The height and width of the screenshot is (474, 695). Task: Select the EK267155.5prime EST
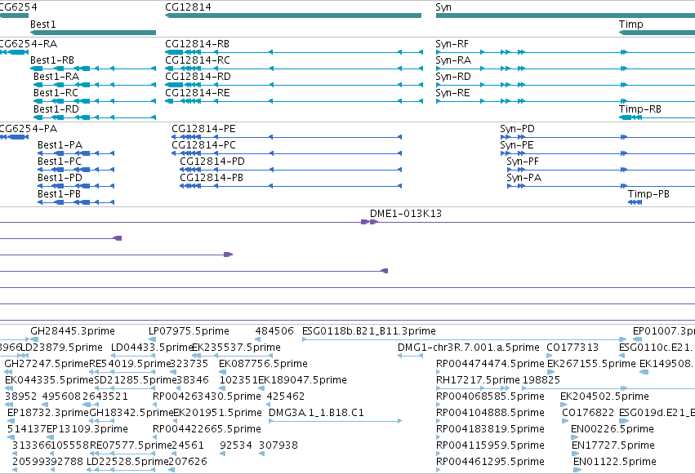point(551,372)
